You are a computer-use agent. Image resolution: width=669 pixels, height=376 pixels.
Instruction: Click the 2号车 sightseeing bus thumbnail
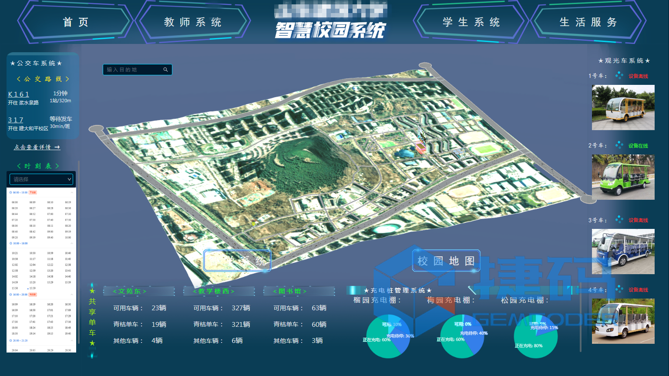[x=623, y=177]
